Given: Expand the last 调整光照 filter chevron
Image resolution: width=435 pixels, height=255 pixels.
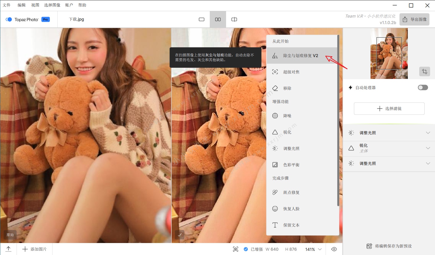Looking at the screenshot, I should [x=428, y=163].
